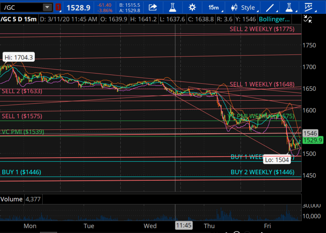Click the Volume value 4,377
326x233 pixels.
[33, 199]
